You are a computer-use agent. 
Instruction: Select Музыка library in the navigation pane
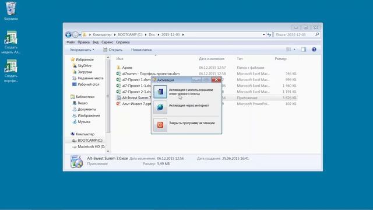click(x=82, y=122)
